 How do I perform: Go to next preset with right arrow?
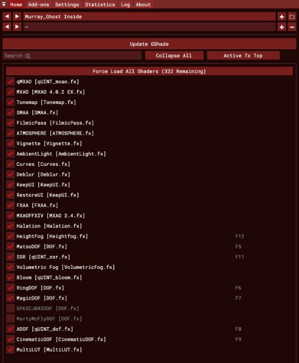17,17
